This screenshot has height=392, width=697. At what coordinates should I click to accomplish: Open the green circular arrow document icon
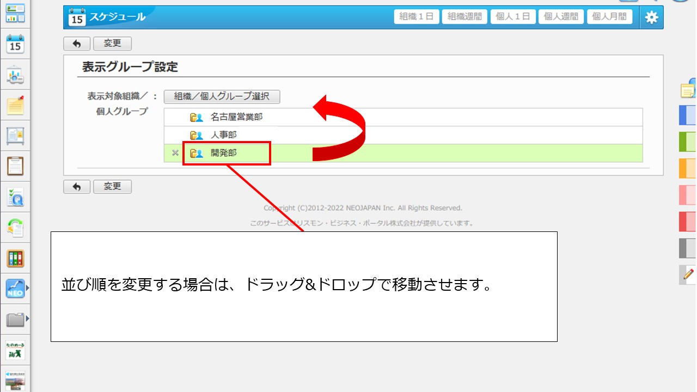[x=15, y=228]
